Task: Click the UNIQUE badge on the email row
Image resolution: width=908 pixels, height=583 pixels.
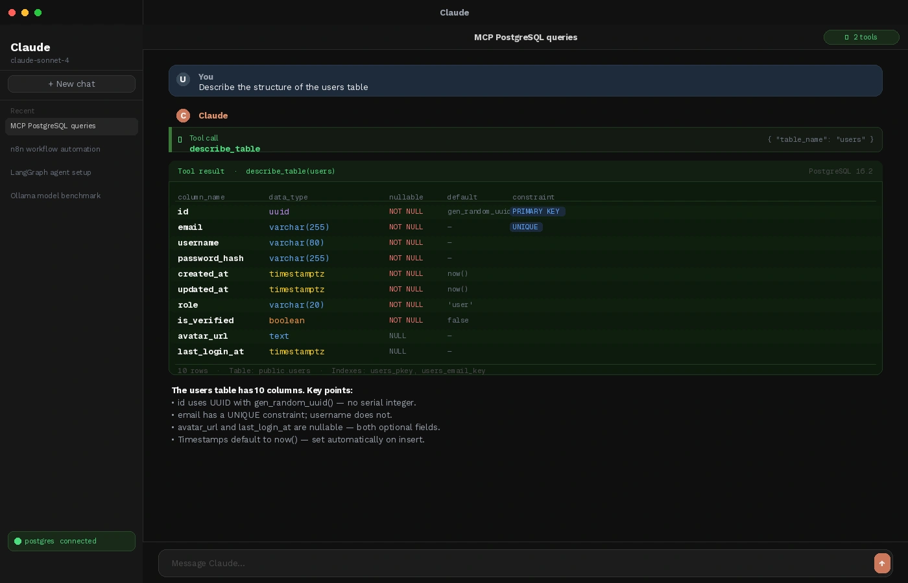Action: coord(526,227)
